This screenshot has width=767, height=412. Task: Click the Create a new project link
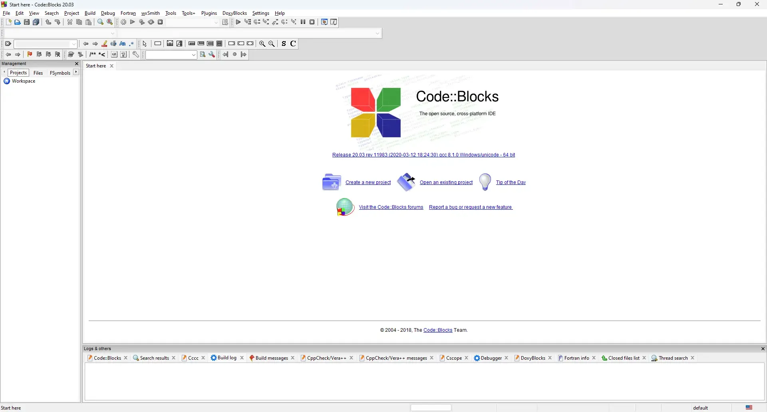coord(368,183)
